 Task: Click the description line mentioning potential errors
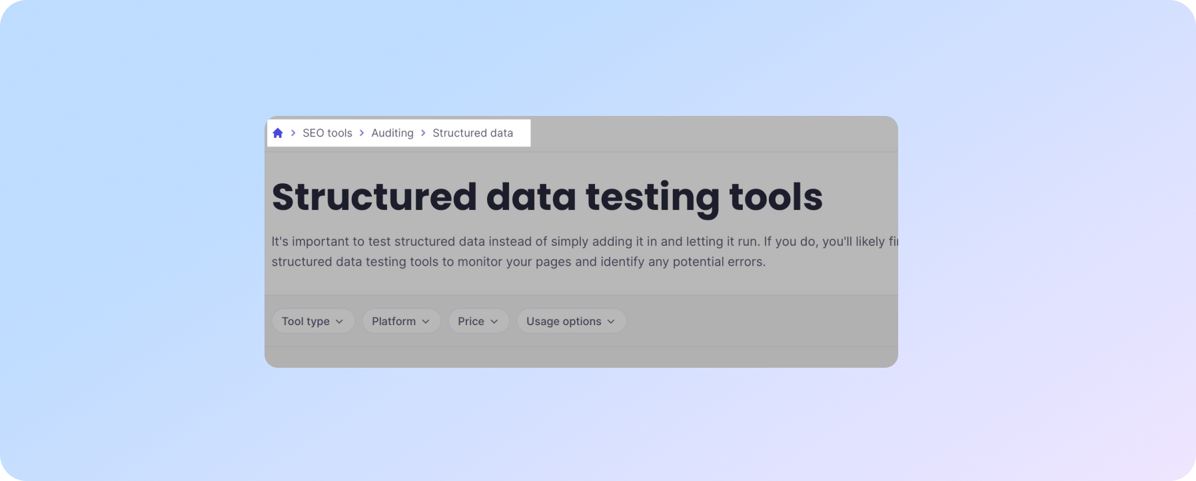518,262
